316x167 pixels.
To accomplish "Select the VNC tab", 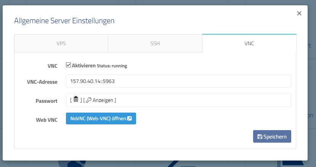I will pyautogui.click(x=249, y=43).
